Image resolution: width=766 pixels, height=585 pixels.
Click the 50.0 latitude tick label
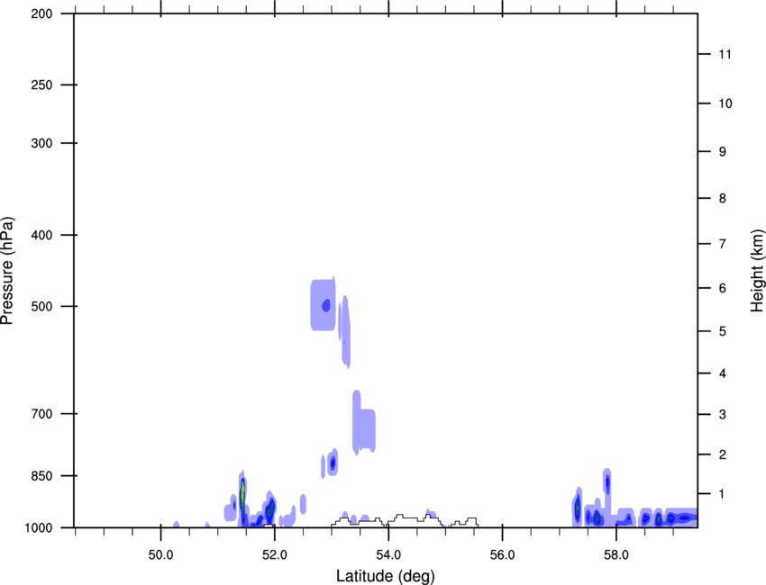[x=160, y=555]
